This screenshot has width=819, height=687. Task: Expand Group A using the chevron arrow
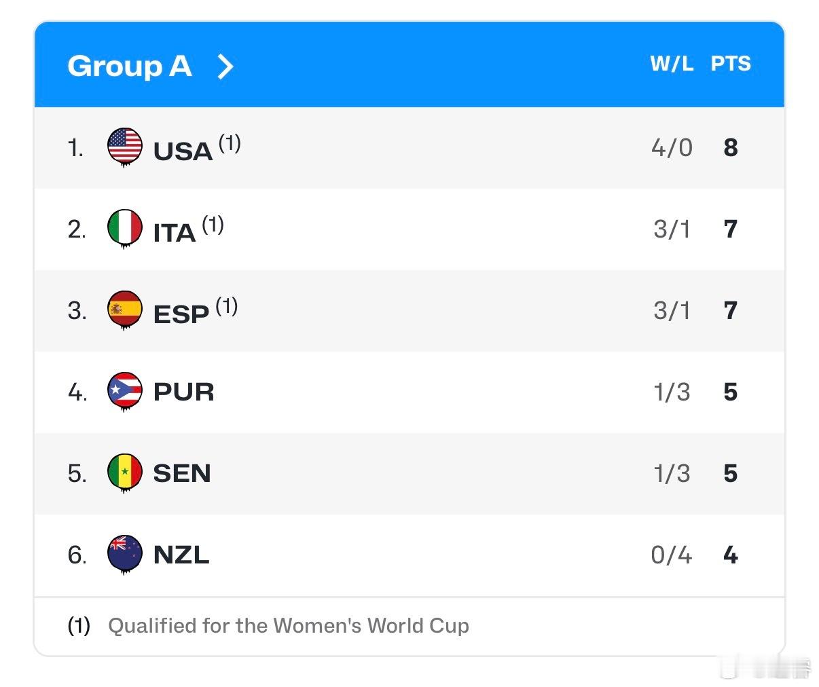[x=225, y=66]
